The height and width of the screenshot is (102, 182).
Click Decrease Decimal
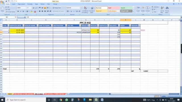pos(79,11)
